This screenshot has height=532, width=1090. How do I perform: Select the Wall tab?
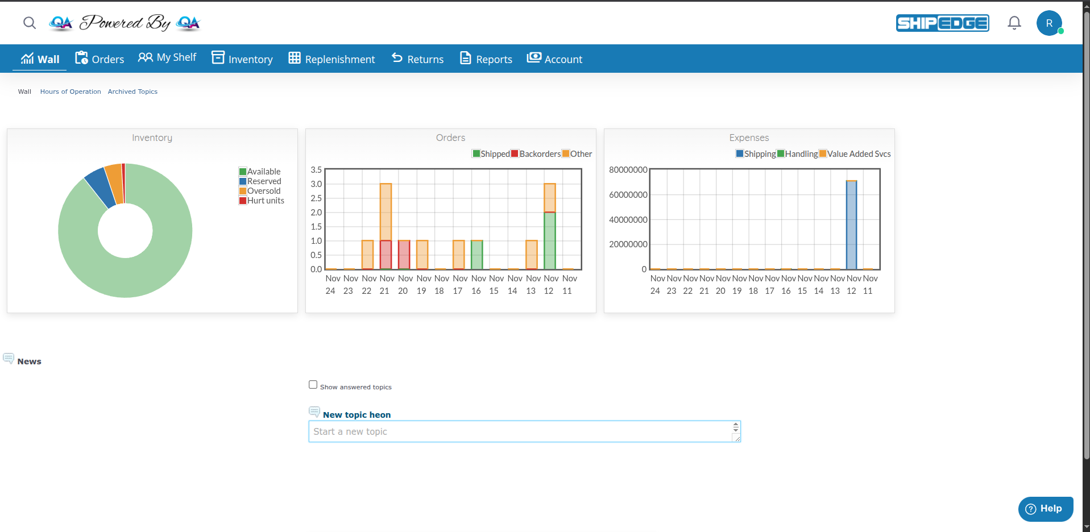40,59
